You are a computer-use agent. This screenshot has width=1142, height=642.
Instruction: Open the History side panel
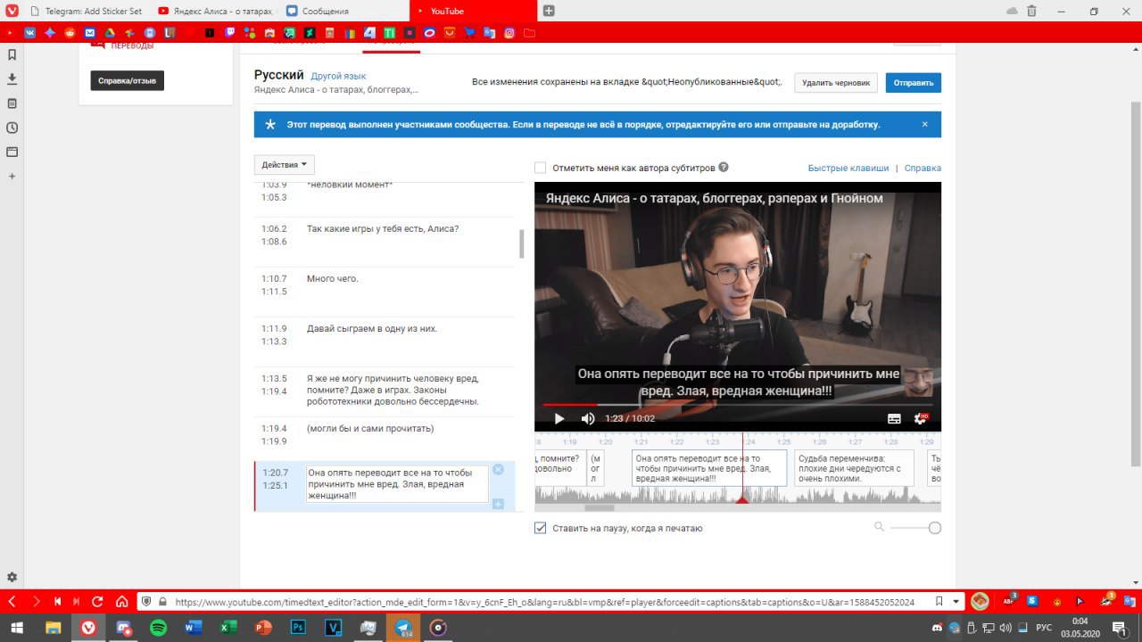point(12,128)
